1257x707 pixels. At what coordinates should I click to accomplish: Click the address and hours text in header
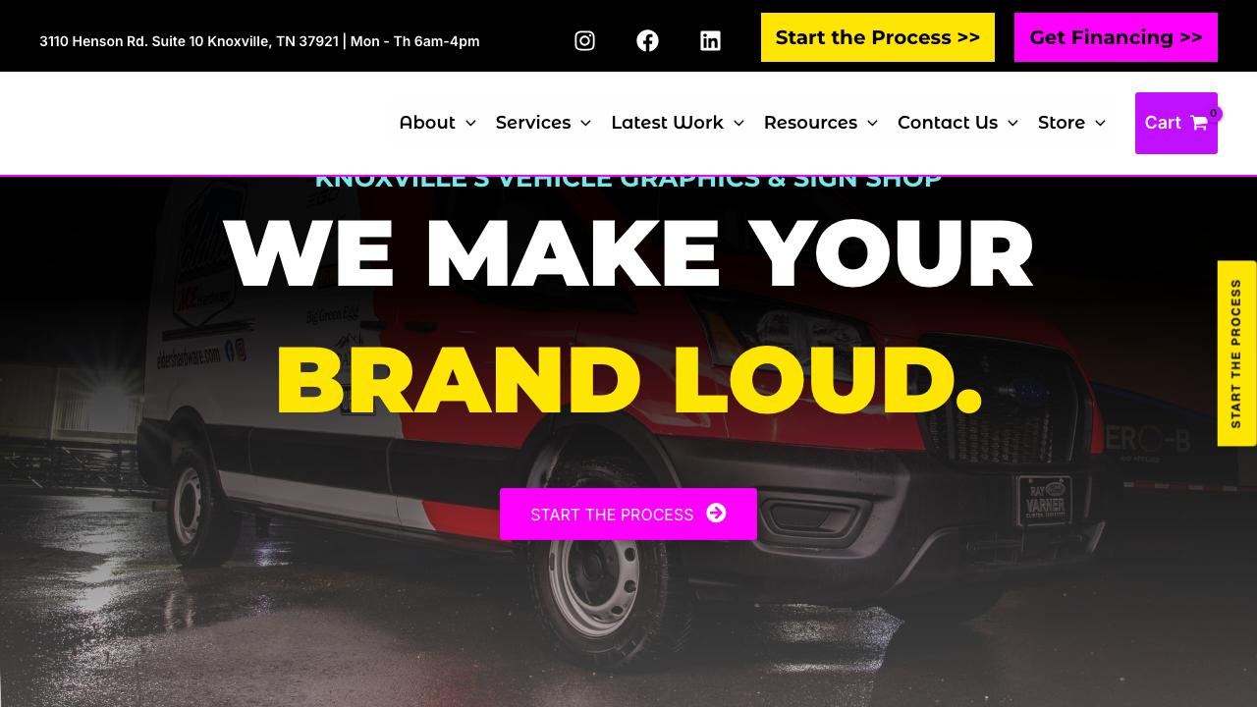coord(259,41)
